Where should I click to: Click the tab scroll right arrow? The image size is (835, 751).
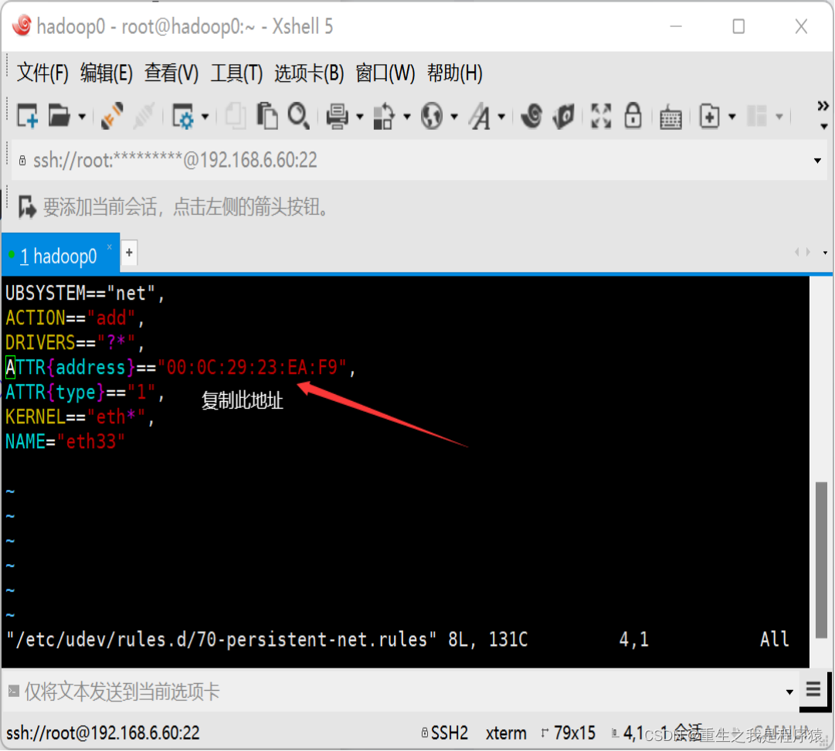click(809, 252)
